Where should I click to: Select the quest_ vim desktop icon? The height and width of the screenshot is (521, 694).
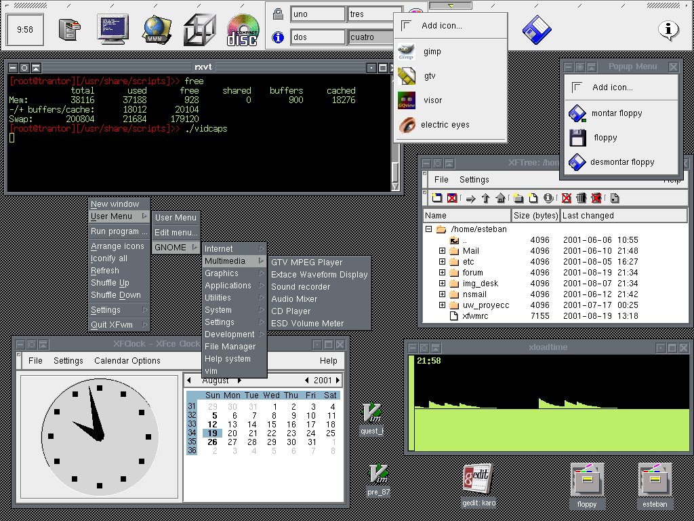point(371,419)
